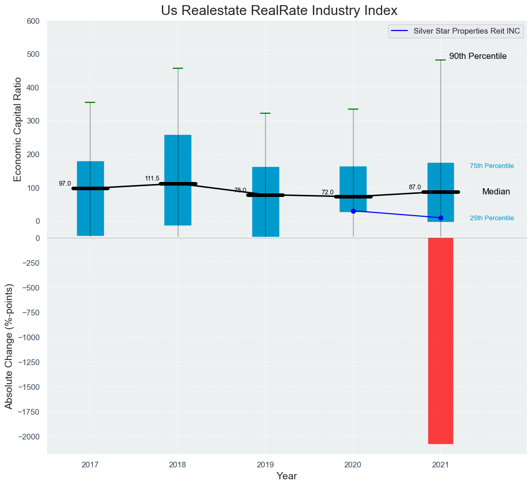
Task: Click the 75th Percentile label
Action: 491,166
